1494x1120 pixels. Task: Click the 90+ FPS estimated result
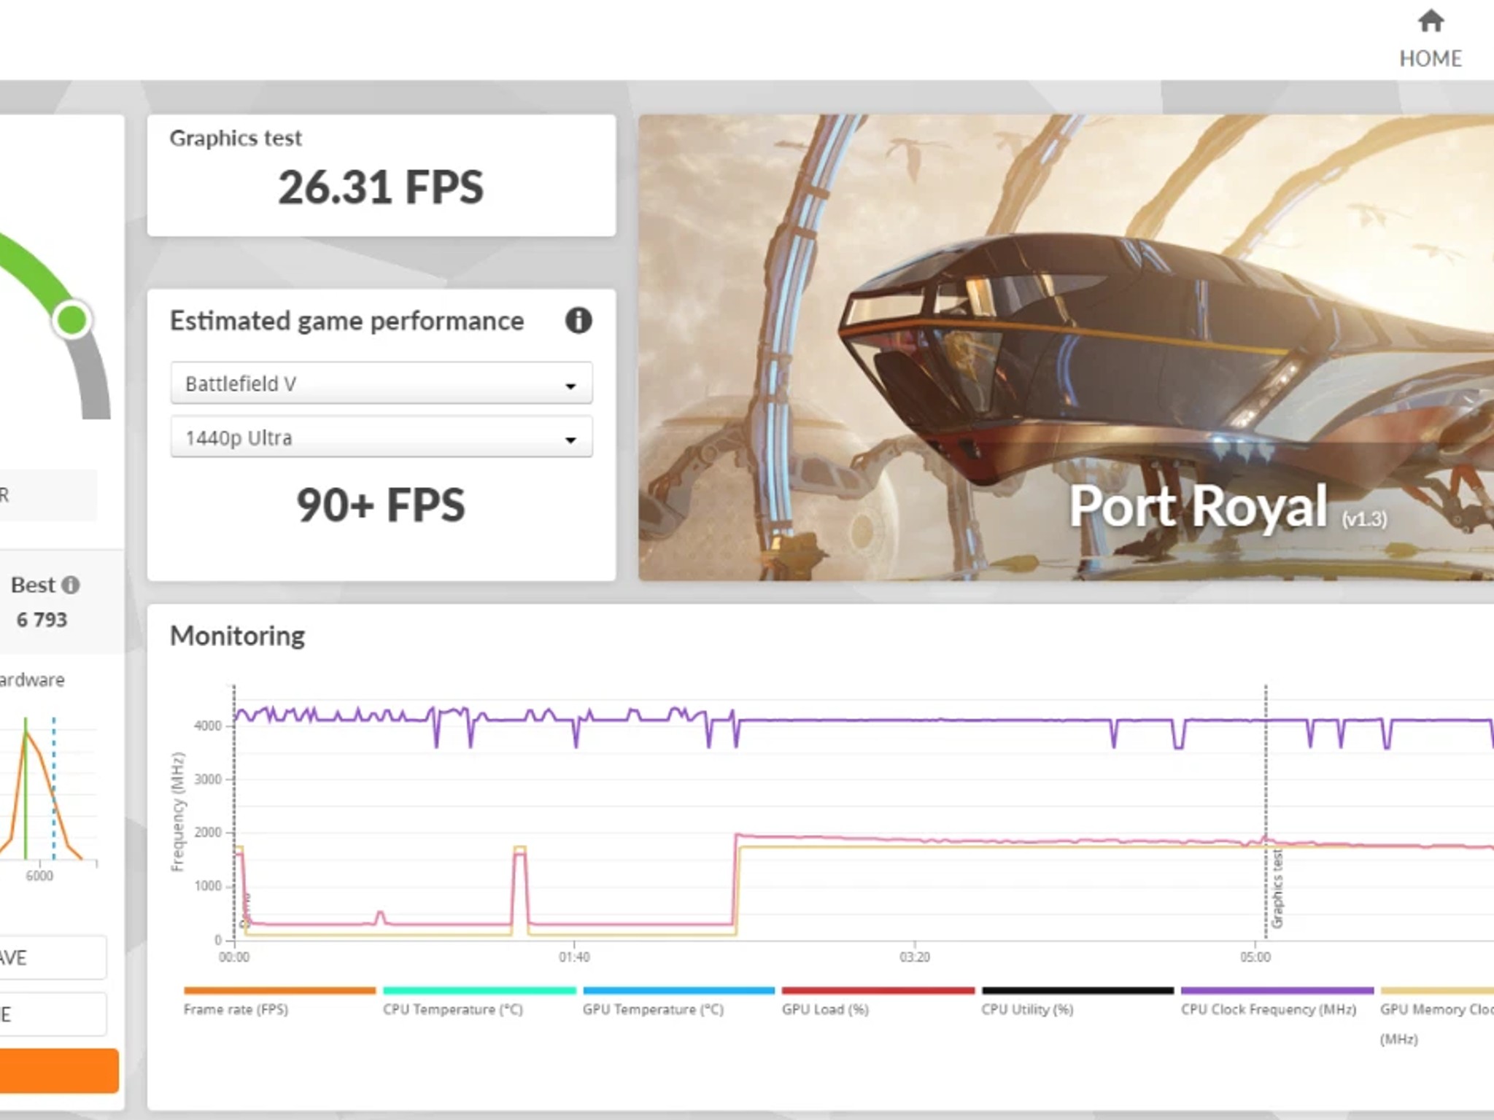click(x=381, y=505)
